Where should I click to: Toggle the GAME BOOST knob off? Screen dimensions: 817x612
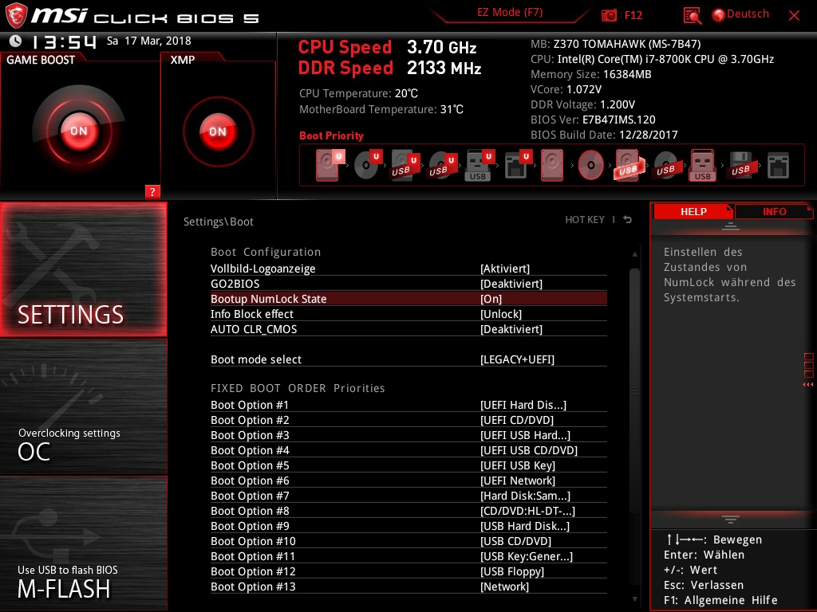point(79,131)
